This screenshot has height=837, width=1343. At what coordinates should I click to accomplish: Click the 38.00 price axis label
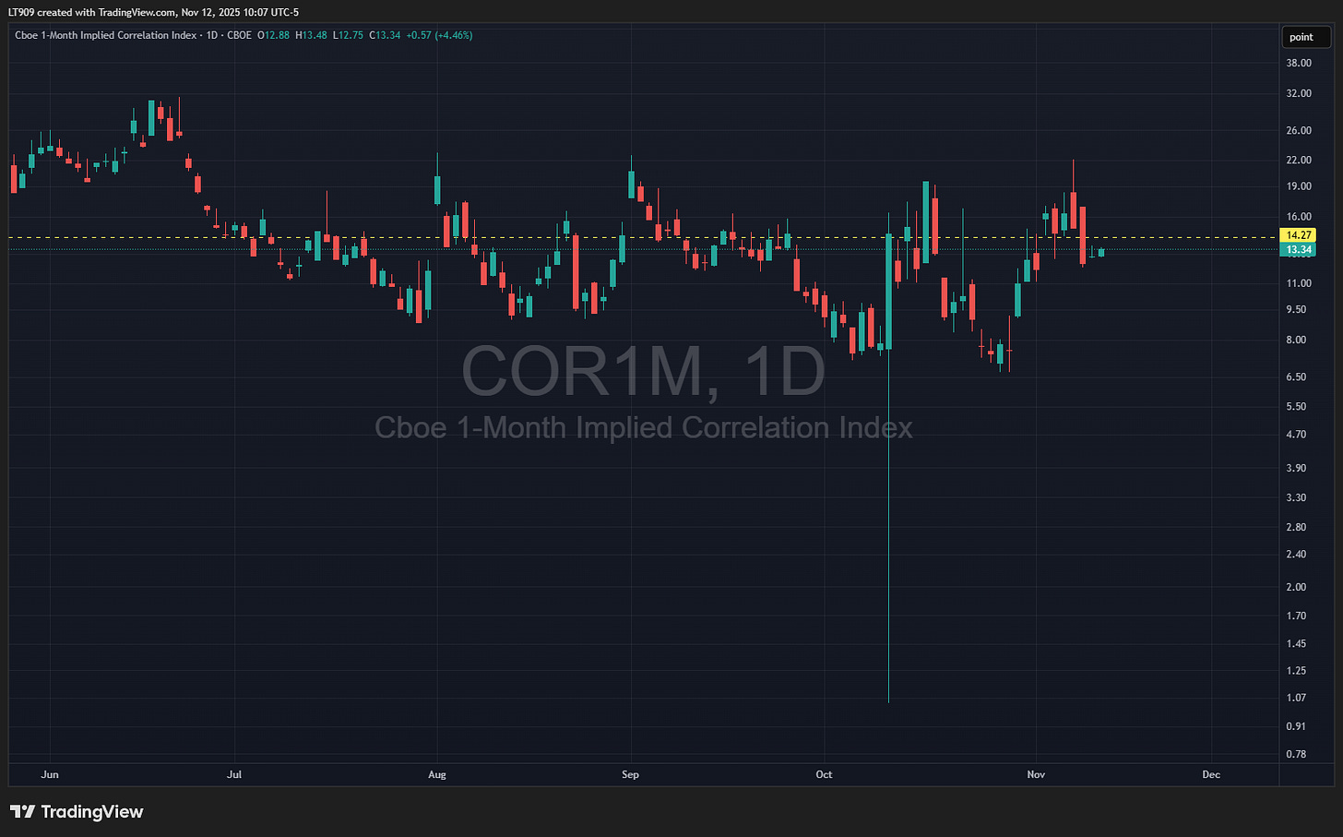tap(1299, 63)
